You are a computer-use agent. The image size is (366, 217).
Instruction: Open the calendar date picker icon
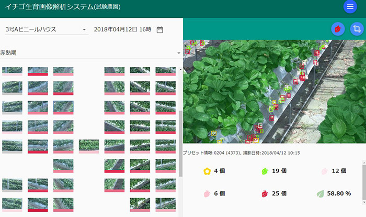(x=160, y=29)
